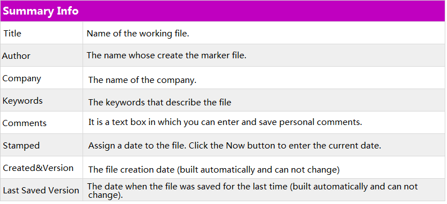Select the Comments row label
The width and height of the screenshot is (447, 204).
pos(25,123)
